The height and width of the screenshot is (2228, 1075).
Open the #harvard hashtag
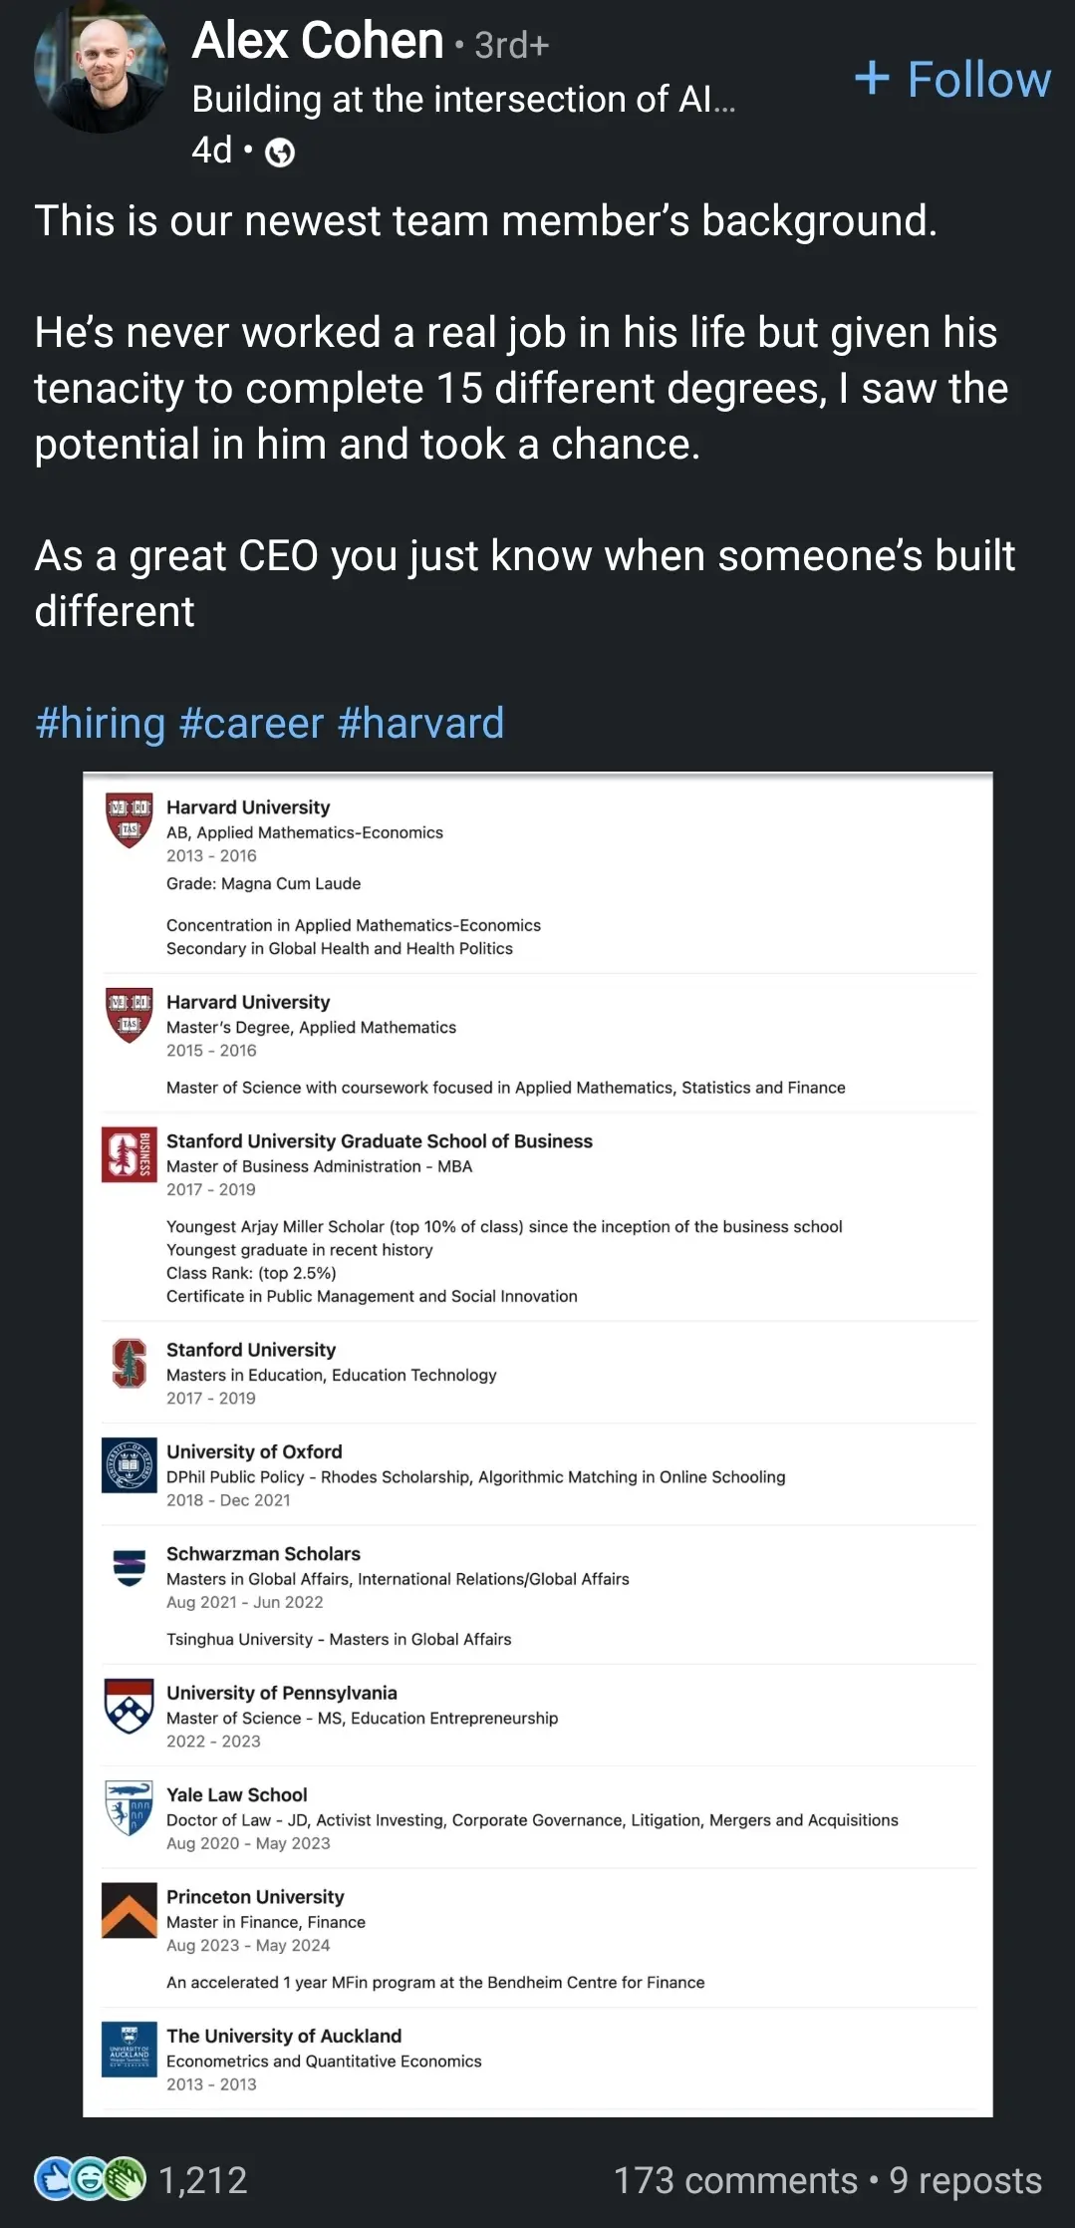(x=420, y=724)
